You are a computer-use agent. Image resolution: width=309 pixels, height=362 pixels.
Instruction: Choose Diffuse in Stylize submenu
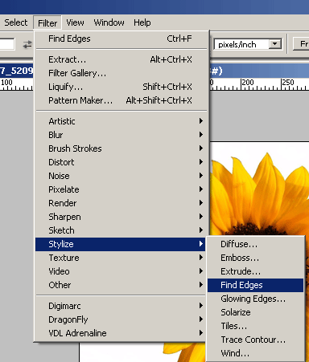255,244
